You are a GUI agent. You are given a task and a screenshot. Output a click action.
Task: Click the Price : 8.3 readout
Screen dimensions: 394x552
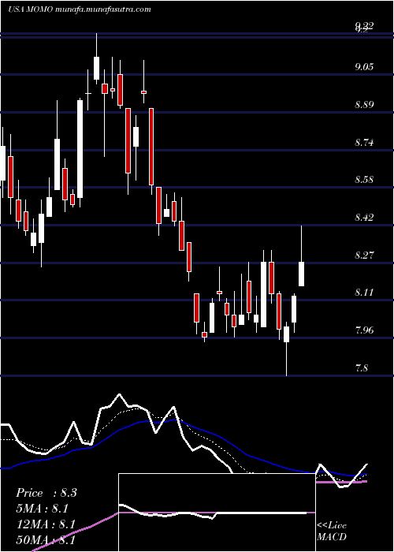tap(46, 493)
